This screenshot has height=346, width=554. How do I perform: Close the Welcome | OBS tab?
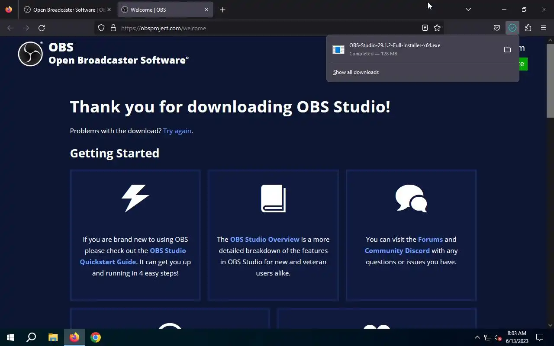(x=206, y=10)
